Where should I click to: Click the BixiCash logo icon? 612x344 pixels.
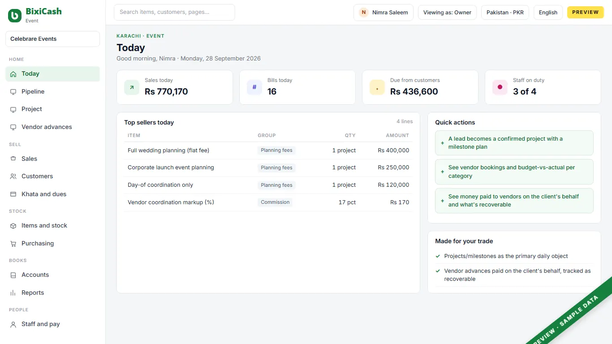pyautogui.click(x=15, y=16)
